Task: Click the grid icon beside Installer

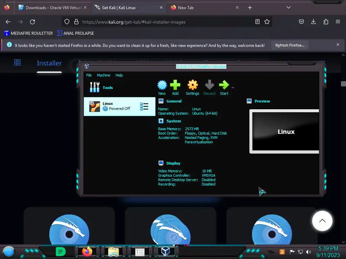Action: [18, 62]
